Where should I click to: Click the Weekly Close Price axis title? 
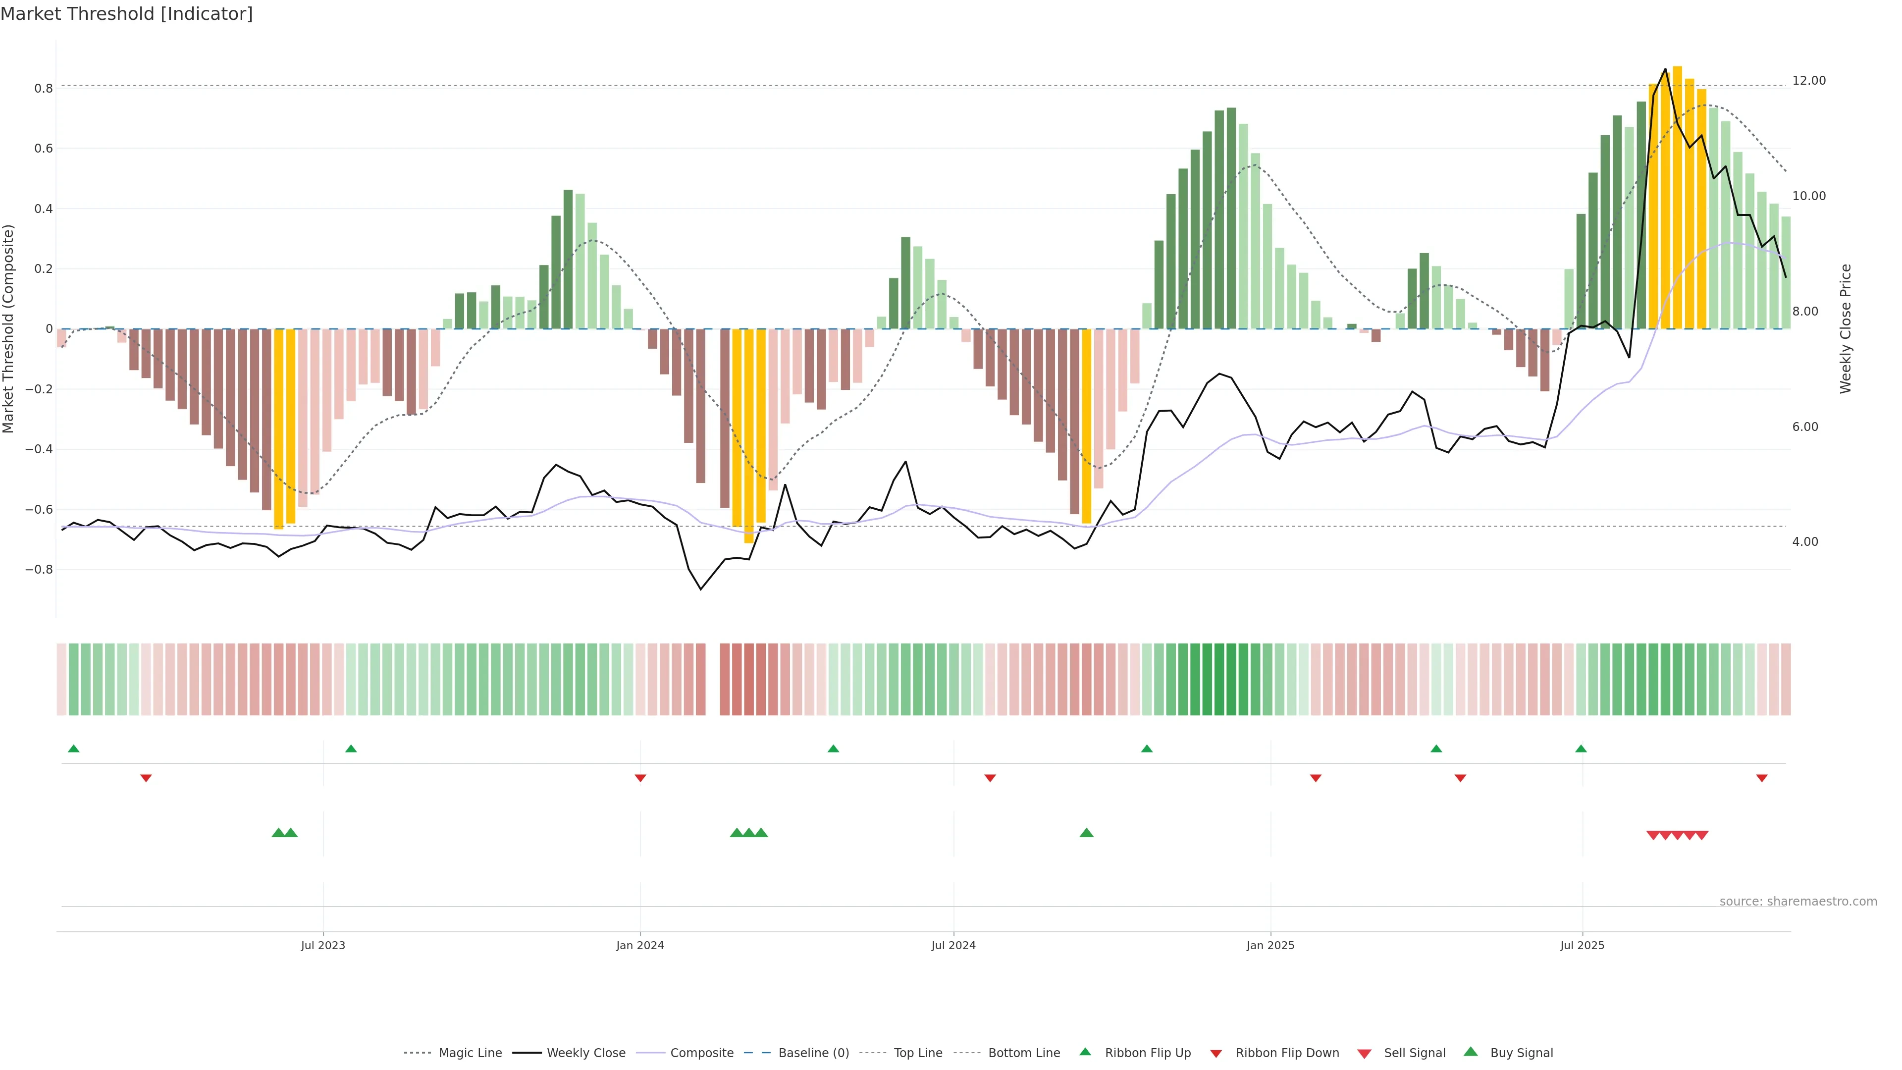1846,328
